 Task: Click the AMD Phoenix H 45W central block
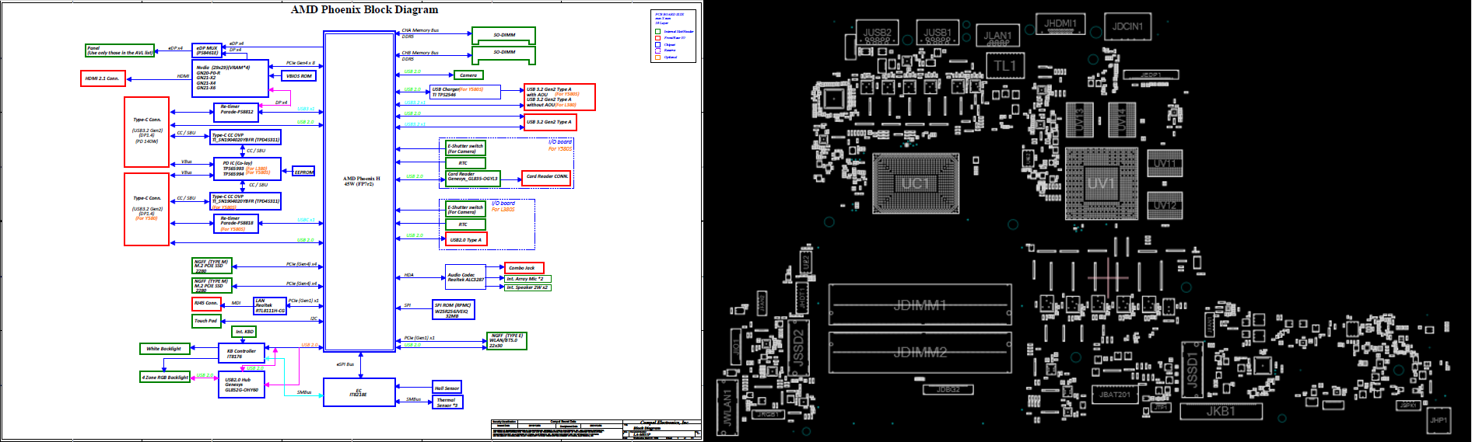(x=359, y=192)
